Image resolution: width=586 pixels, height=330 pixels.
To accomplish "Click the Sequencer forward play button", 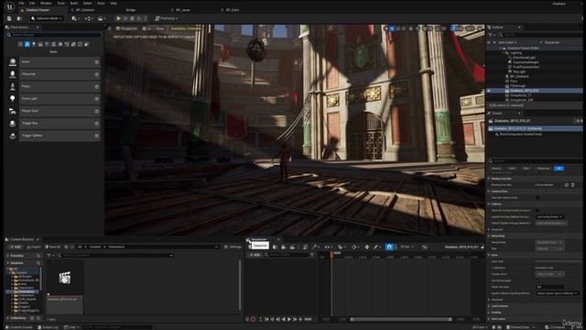I will click(x=289, y=319).
